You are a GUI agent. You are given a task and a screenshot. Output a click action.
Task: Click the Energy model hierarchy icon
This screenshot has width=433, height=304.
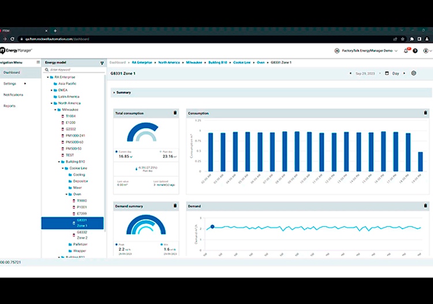(x=102, y=62)
